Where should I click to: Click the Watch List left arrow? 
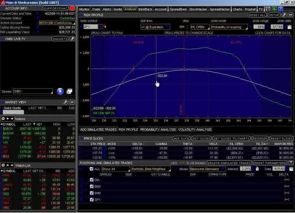pos(7,165)
